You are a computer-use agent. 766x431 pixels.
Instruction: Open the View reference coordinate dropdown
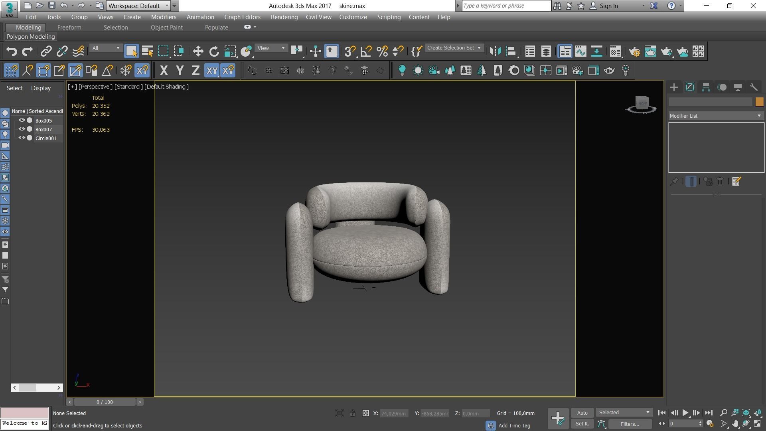[x=271, y=48]
